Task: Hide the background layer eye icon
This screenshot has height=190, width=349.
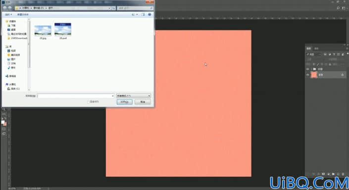Action: (307, 75)
